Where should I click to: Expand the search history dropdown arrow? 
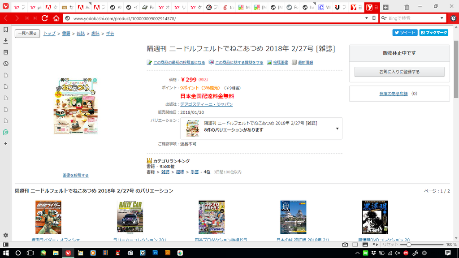pyautogui.click(x=442, y=18)
